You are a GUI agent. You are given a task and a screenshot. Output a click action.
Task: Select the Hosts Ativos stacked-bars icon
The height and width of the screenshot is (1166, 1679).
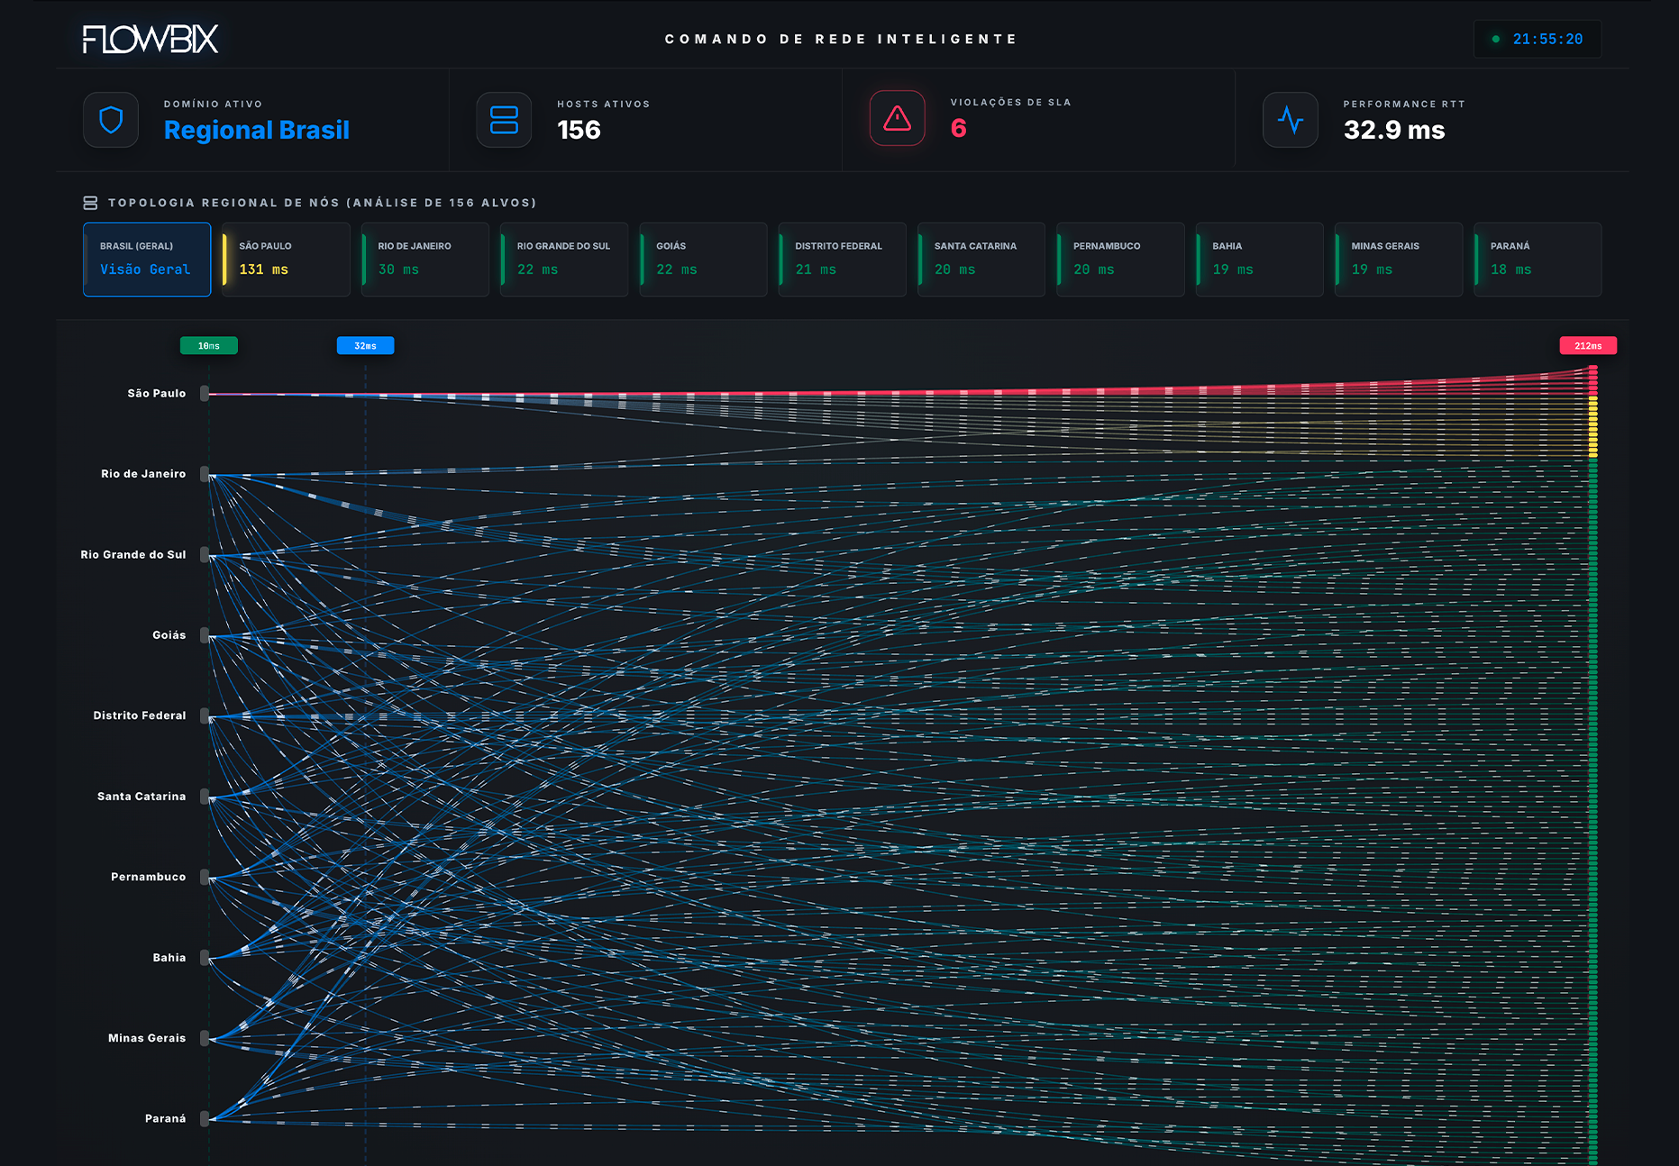(x=504, y=118)
